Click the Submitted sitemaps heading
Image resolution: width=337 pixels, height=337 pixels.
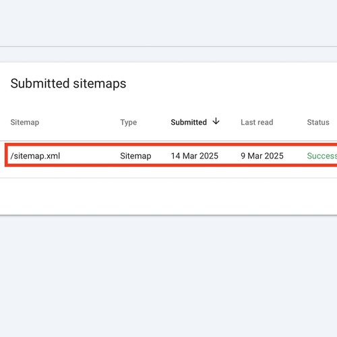click(68, 84)
